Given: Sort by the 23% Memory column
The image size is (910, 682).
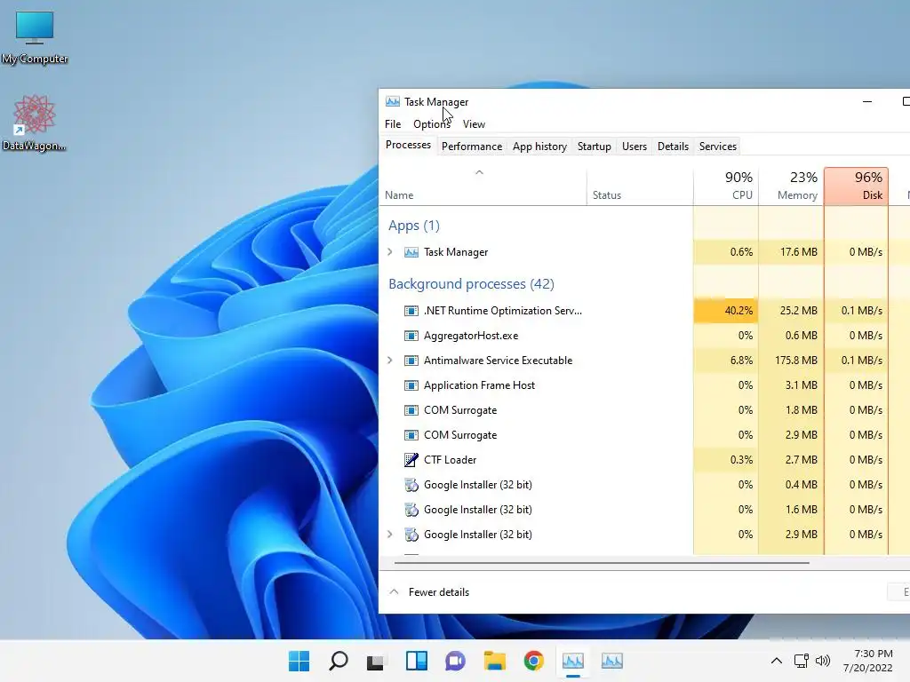Looking at the screenshot, I should click(x=791, y=186).
